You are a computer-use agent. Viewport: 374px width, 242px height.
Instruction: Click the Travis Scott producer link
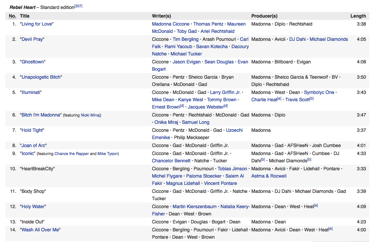(297, 100)
